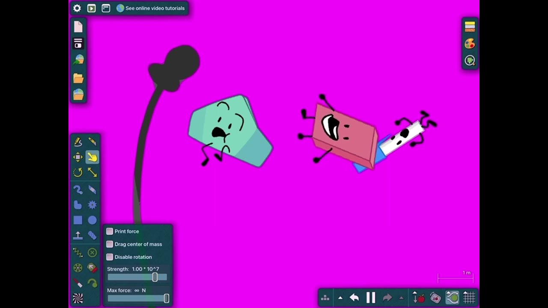
Task: Adjust the Strength slider handle
Action: pyautogui.click(x=155, y=277)
